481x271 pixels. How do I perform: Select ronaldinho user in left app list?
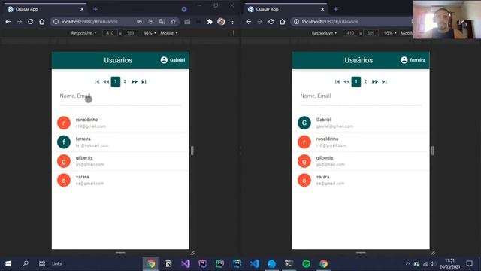(x=120, y=123)
